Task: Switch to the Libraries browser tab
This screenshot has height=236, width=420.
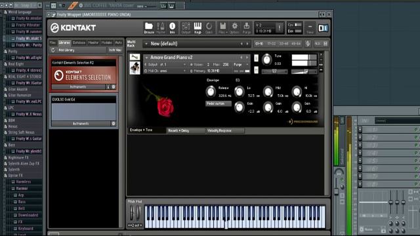Action: [x=64, y=43]
